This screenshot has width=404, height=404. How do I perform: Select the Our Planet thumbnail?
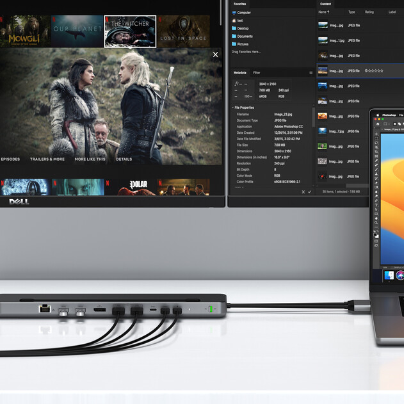(77, 31)
